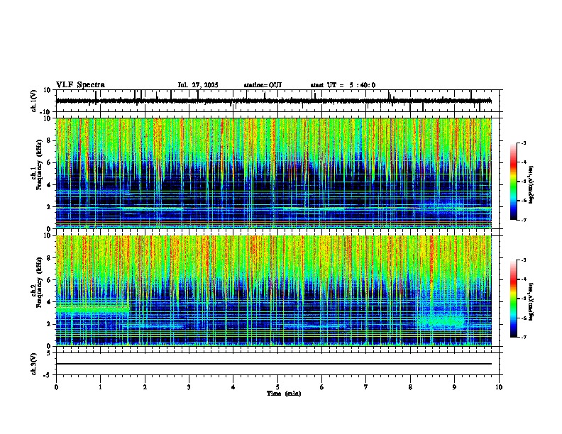Click the time axis tick label "8"
The image size is (562, 434).
(410, 387)
